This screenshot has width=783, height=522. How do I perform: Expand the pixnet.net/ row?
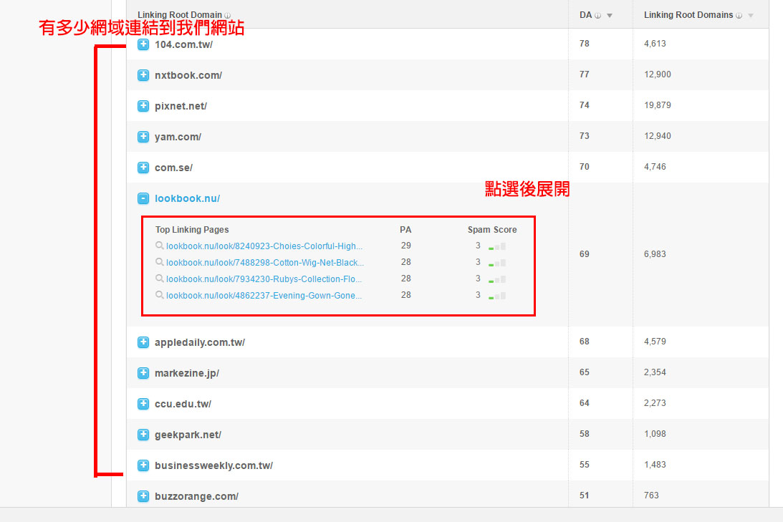pos(143,106)
